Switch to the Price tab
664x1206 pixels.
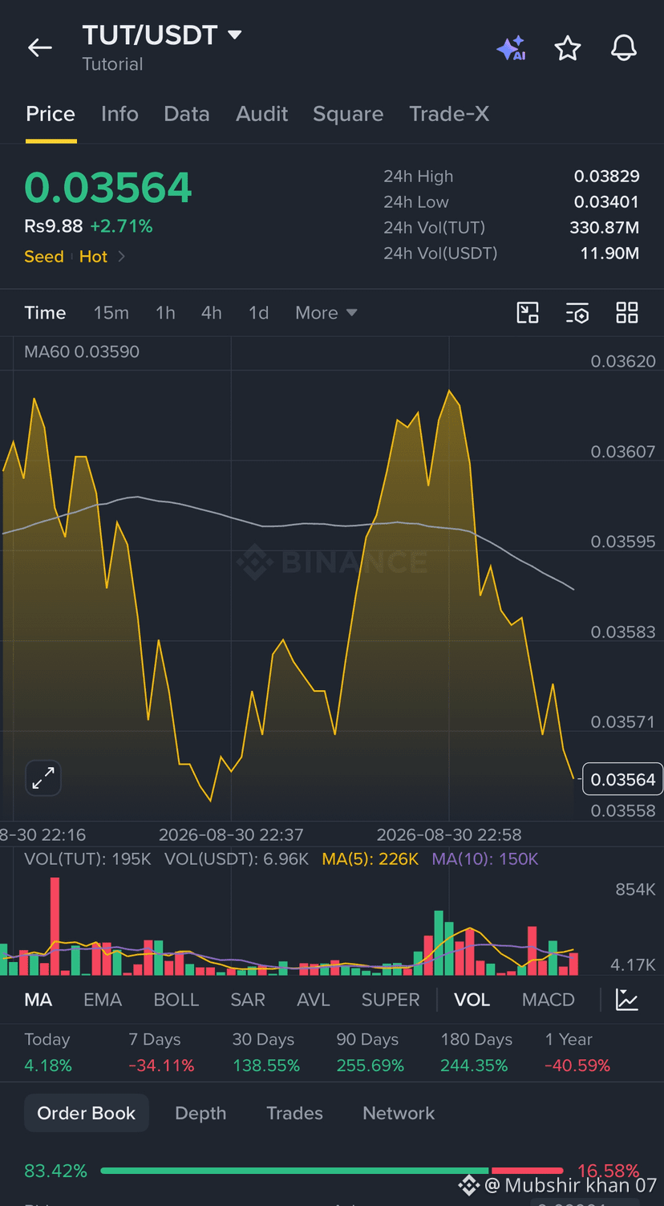(51, 114)
